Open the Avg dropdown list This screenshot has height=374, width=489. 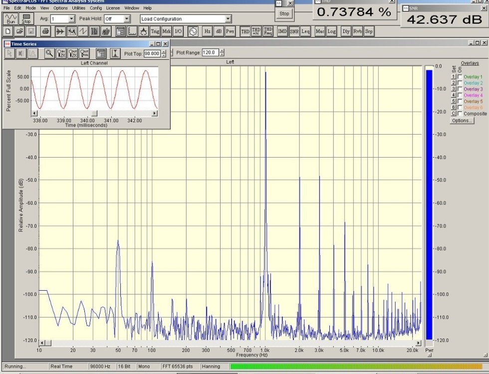(x=71, y=19)
